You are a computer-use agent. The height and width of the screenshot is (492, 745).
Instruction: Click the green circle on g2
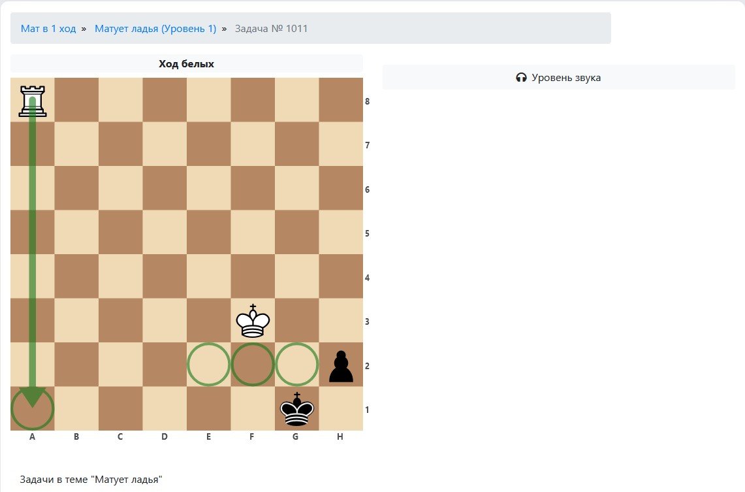(297, 365)
